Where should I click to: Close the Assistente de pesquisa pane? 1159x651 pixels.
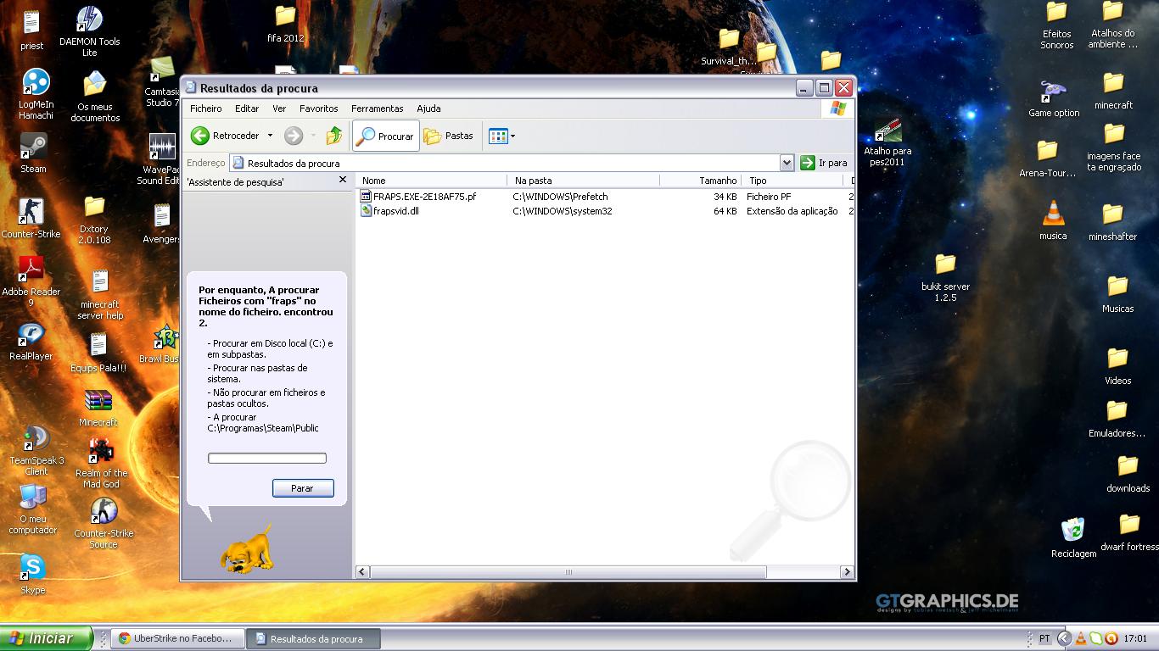pos(343,180)
